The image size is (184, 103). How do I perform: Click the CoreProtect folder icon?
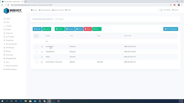(42, 47)
